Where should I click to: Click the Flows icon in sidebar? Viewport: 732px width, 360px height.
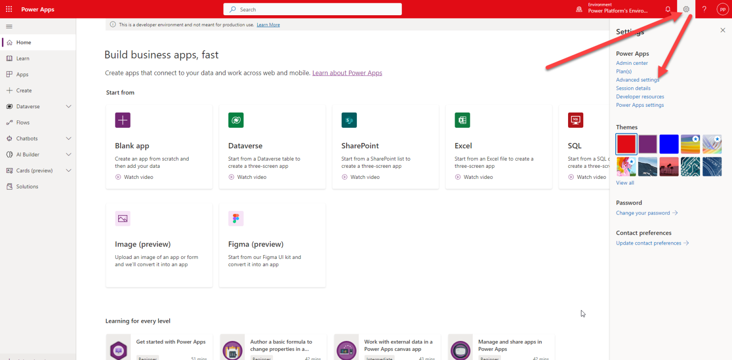coord(10,123)
